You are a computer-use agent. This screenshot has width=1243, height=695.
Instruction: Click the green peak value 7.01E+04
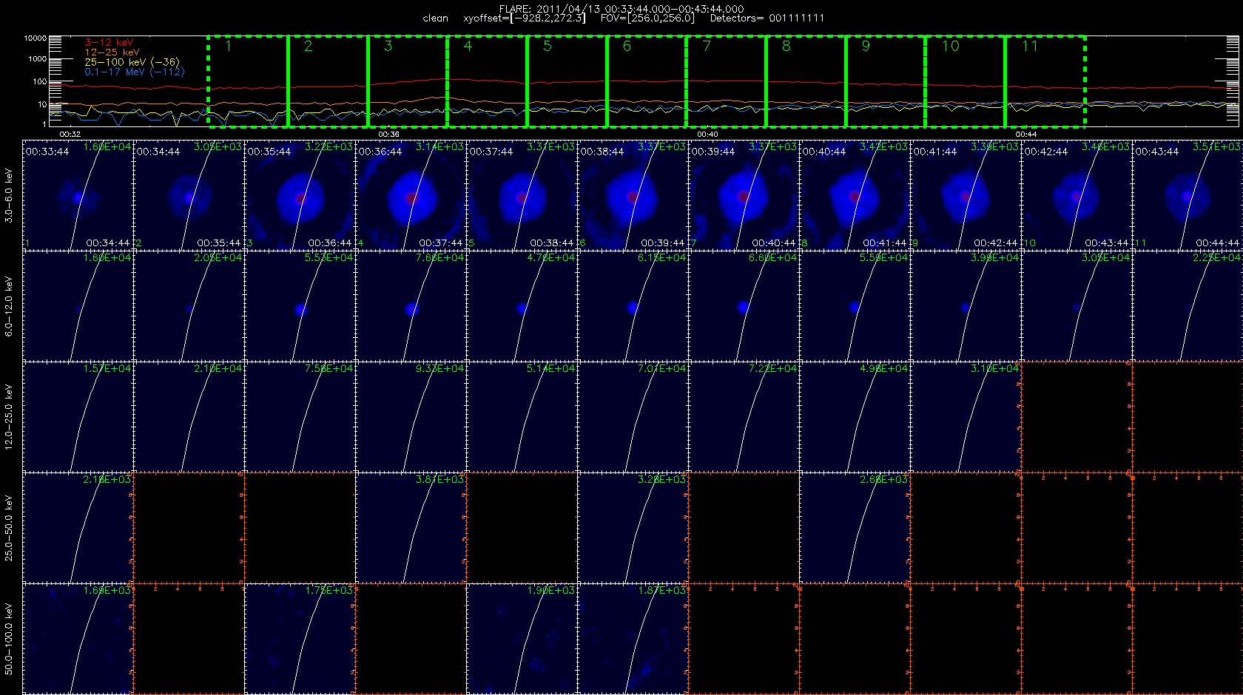pos(661,368)
